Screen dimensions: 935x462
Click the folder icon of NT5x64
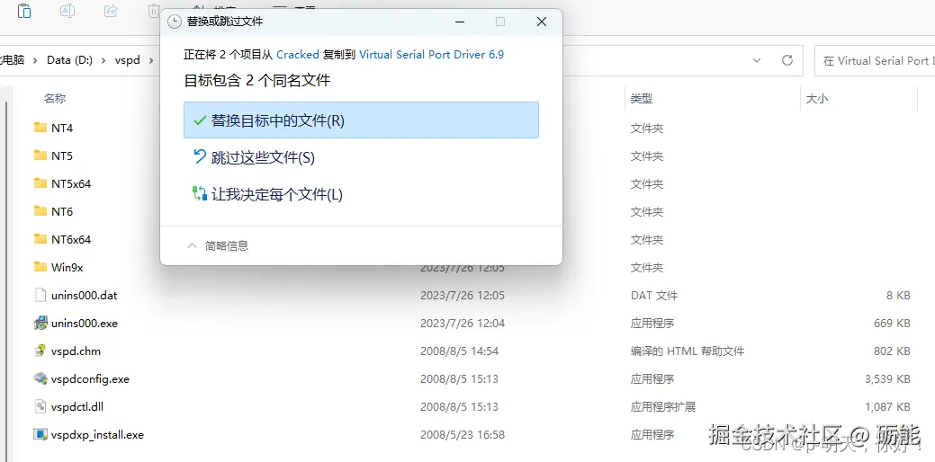tap(40, 183)
